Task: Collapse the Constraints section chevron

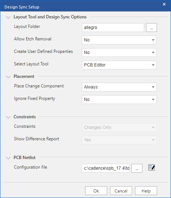Action: [8, 117]
